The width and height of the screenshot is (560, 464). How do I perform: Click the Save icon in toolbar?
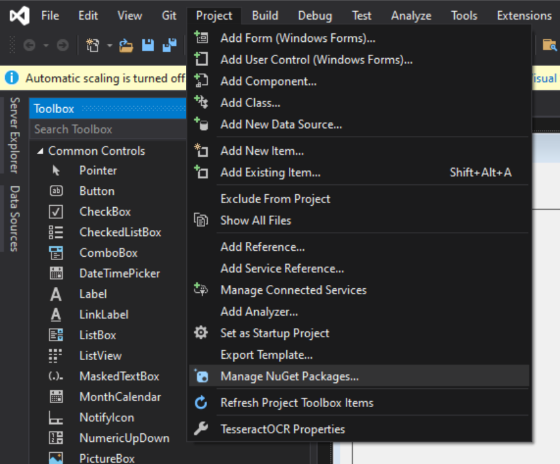(148, 45)
